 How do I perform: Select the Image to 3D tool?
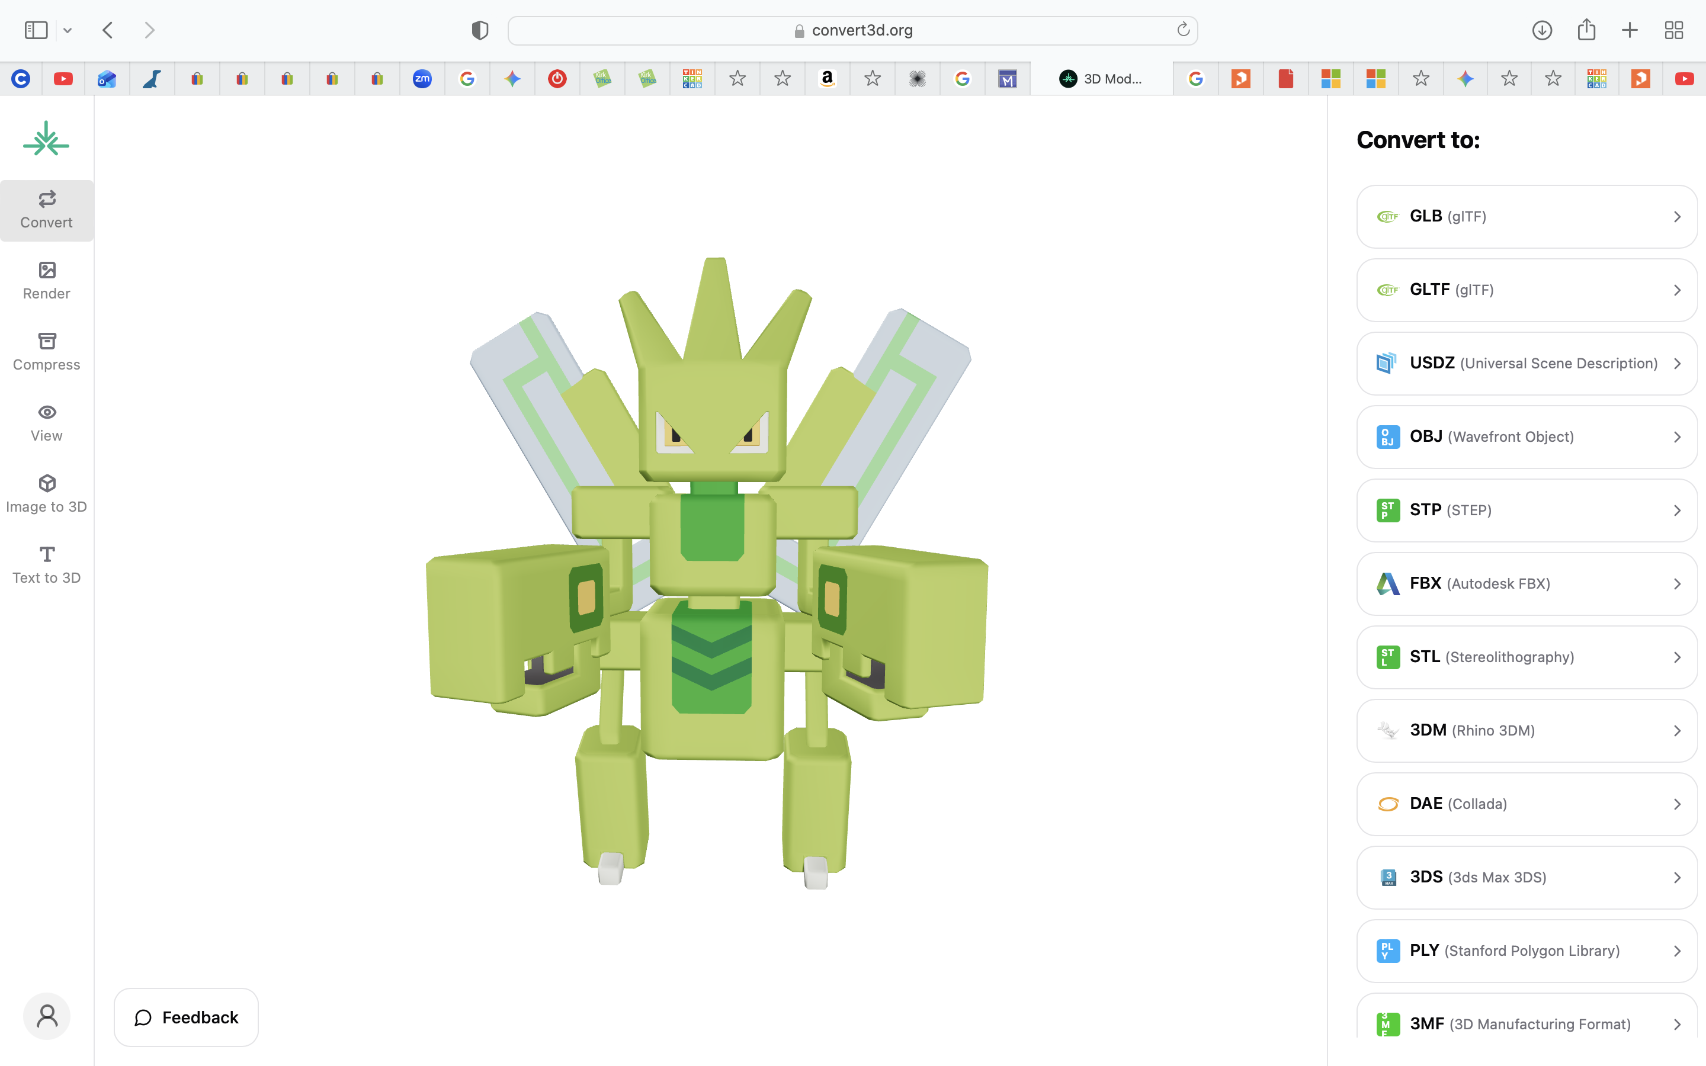point(47,495)
